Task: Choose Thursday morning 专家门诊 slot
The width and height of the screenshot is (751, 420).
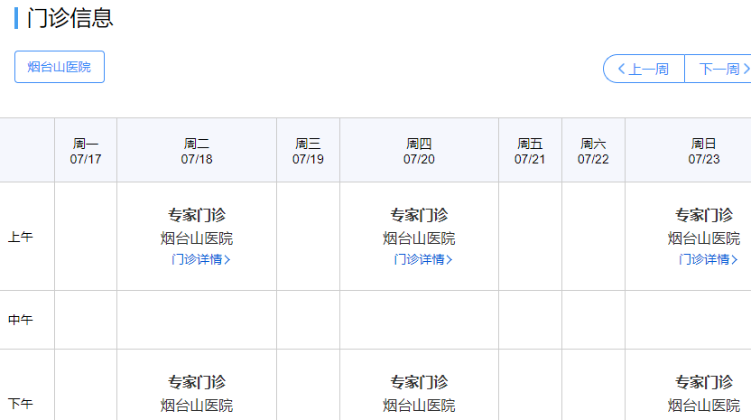Action: (419, 215)
